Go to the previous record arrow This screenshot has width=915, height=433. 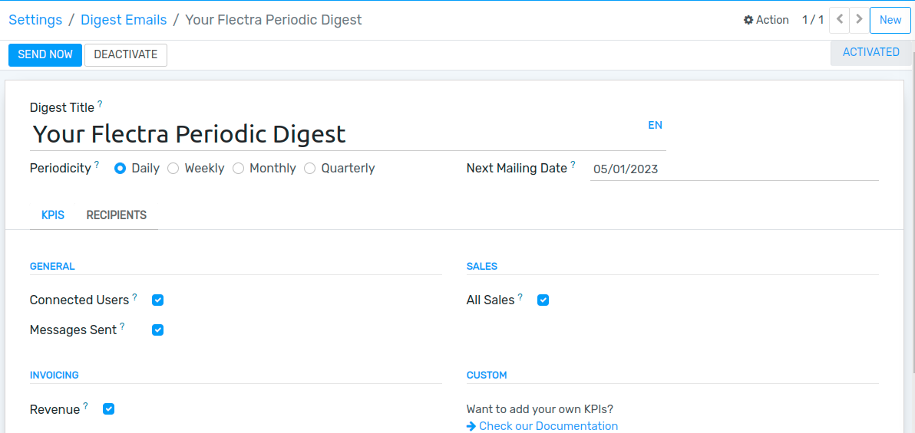tap(839, 20)
